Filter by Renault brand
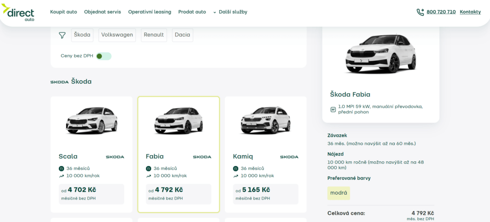The image size is (490, 222). click(154, 35)
